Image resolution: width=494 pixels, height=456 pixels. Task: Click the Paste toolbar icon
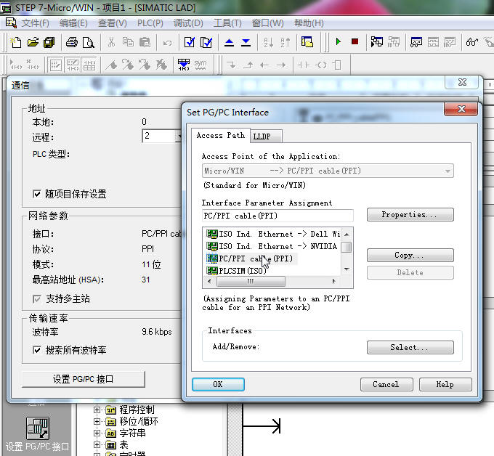coord(145,42)
